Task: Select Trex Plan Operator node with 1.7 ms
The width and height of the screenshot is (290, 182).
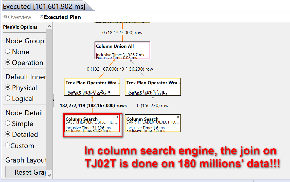Action: pos(153,87)
